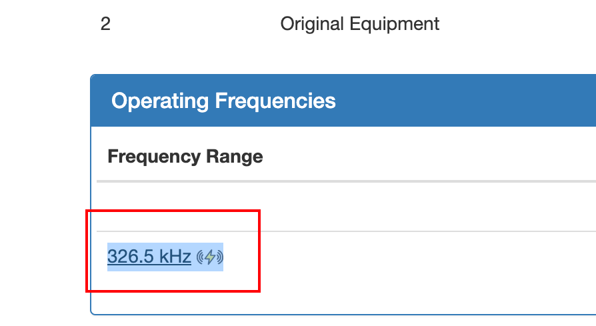Image resolution: width=596 pixels, height=326 pixels.
Task: Click the Frequency Range column header
Action: (185, 157)
